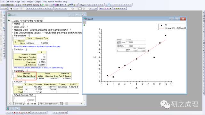Click the New Project icon in the toolbar
205x115 pixels.
(2, 5)
